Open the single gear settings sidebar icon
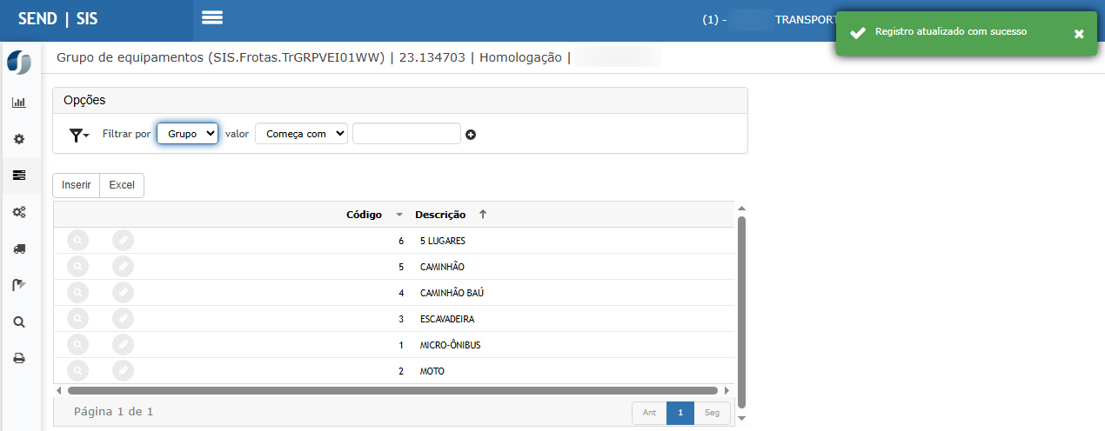The width and height of the screenshot is (1105, 431). [18, 139]
